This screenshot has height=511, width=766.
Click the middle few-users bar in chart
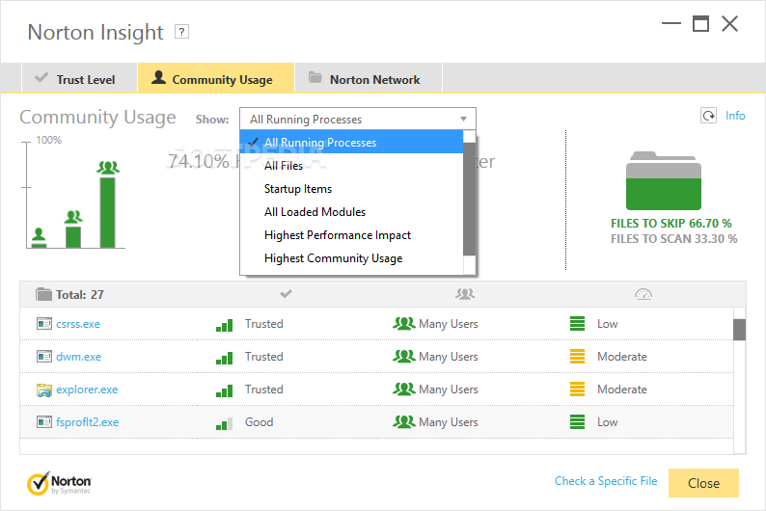(x=73, y=237)
